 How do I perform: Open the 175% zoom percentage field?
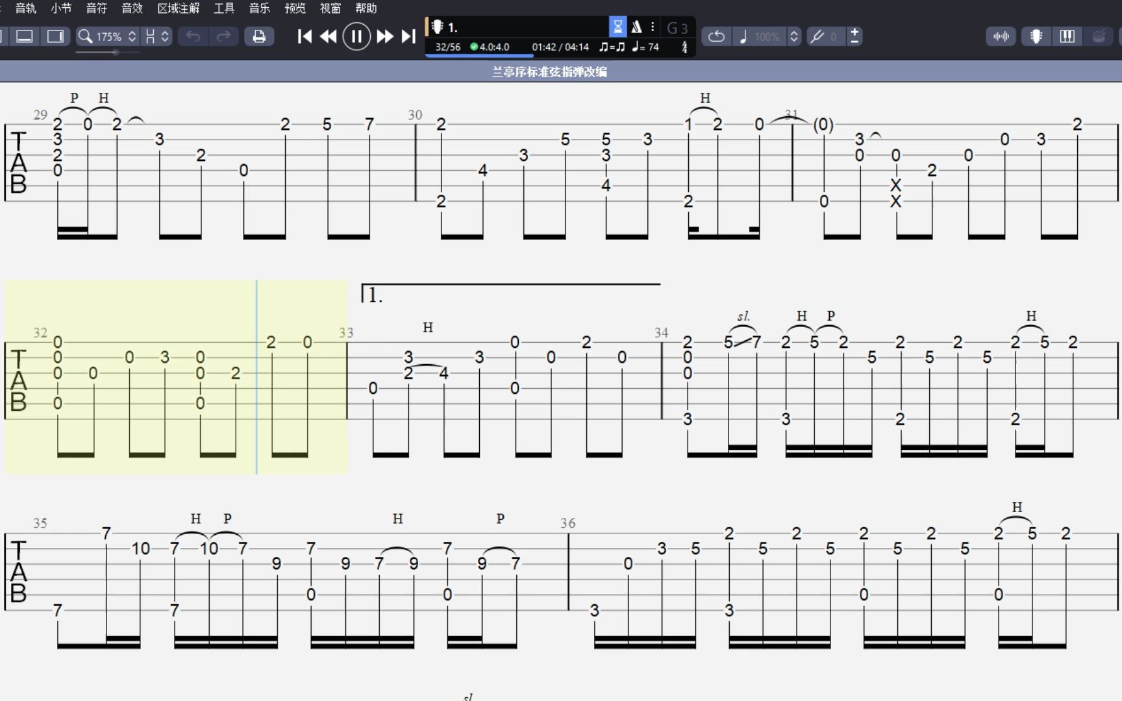tap(109, 36)
